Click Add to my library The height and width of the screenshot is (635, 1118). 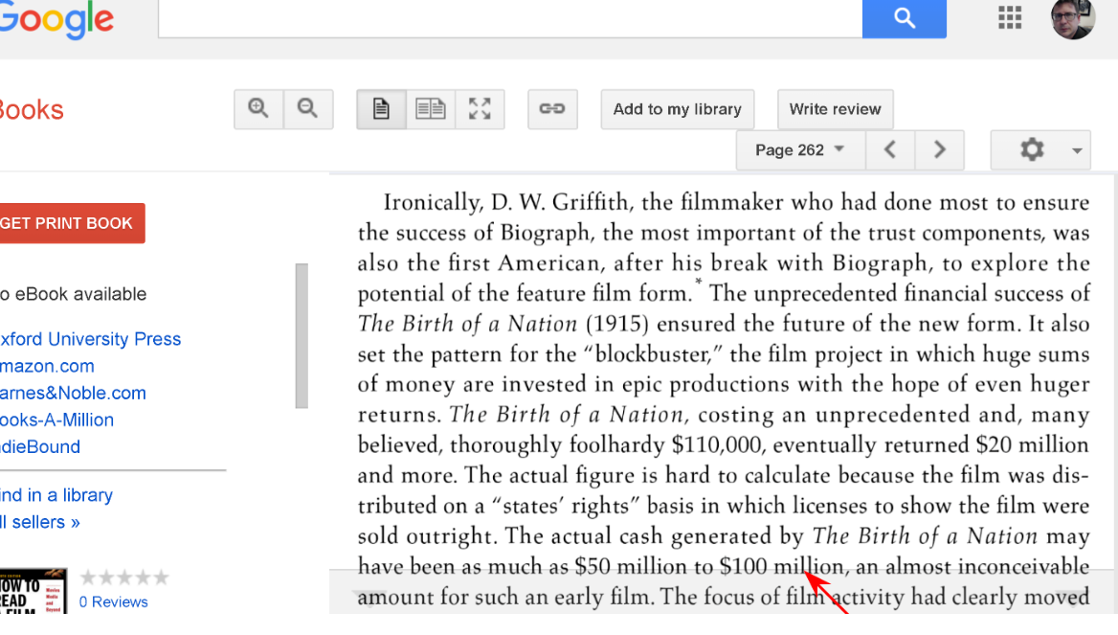[677, 109]
